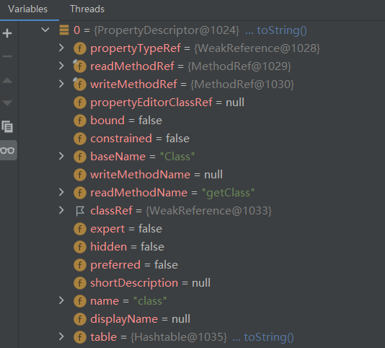Click the flag icon next to classRef
The width and height of the screenshot is (385, 348).
[x=80, y=211]
